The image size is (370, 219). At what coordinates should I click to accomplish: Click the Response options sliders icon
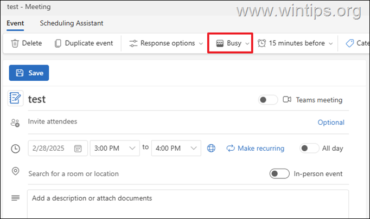[133, 43]
